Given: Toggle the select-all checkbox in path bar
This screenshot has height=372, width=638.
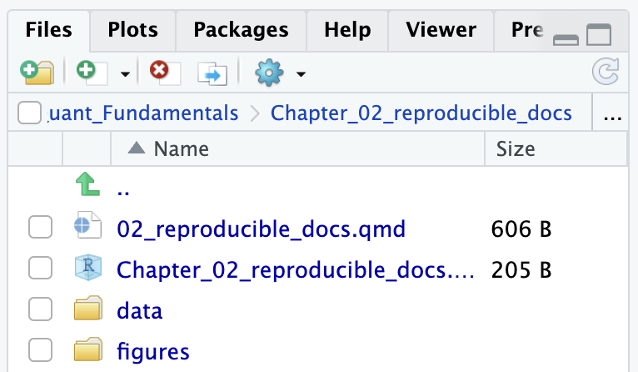Looking at the screenshot, I should [x=29, y=112].
